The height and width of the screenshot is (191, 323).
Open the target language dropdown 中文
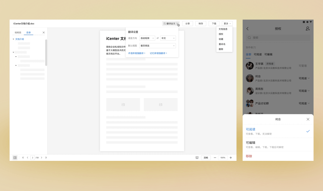[x=168, y=38]
